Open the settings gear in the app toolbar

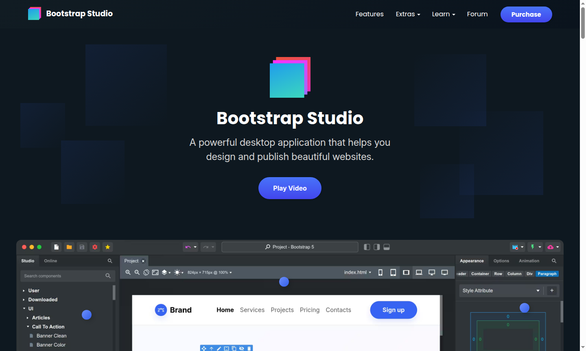[95, 247]
